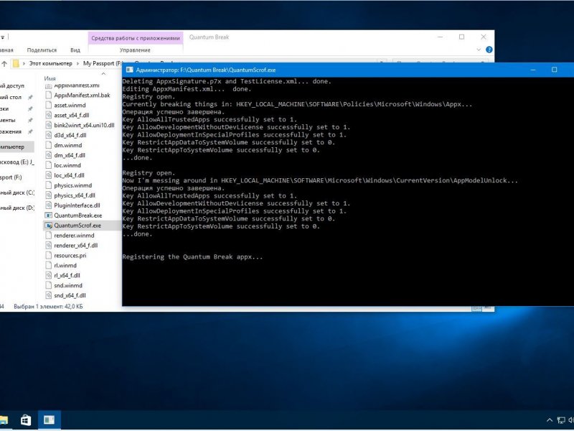
Task: Expand the Explorer ribbon with the chevron
Action: (479, 50)
